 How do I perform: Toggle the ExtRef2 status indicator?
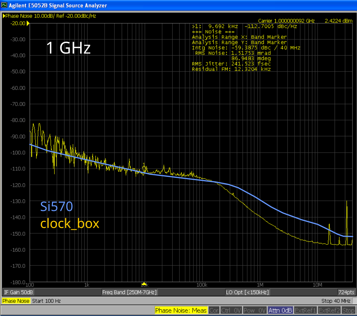(329, 310)
